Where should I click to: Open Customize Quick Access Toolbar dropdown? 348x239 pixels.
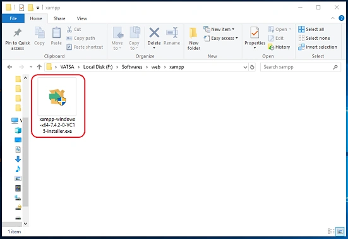coord(38,8)
